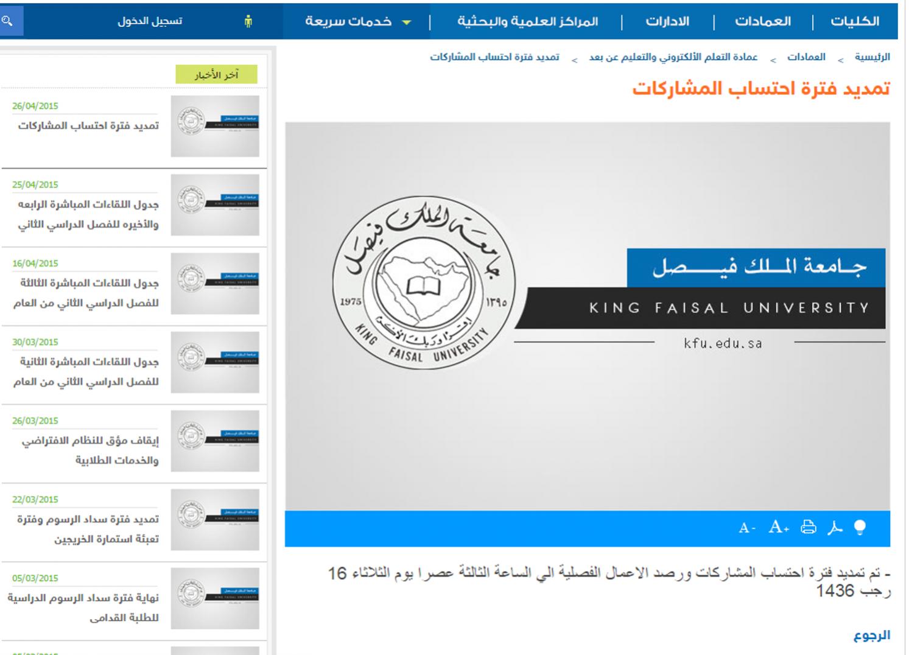Screen dimensions: 909x655
Task: Open news جدول اللقاءات المباشرة الثانية
Action: [x=86, y=371]
